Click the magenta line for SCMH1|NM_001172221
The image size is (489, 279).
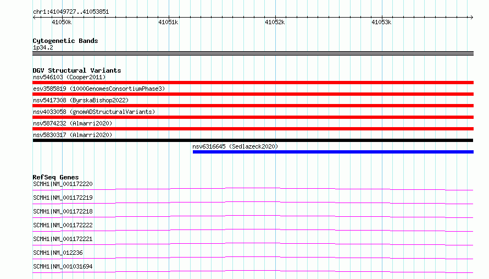click(x=253, y=244)
